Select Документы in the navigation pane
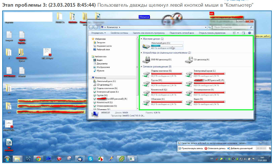 (102, 64)
